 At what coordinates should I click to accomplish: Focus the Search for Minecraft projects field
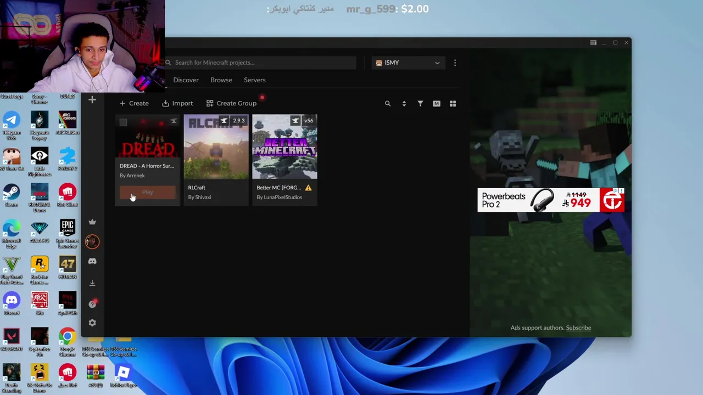click(261, 63)
